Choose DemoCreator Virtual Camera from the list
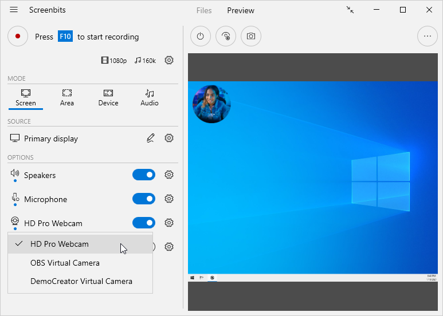 [80, 281]
